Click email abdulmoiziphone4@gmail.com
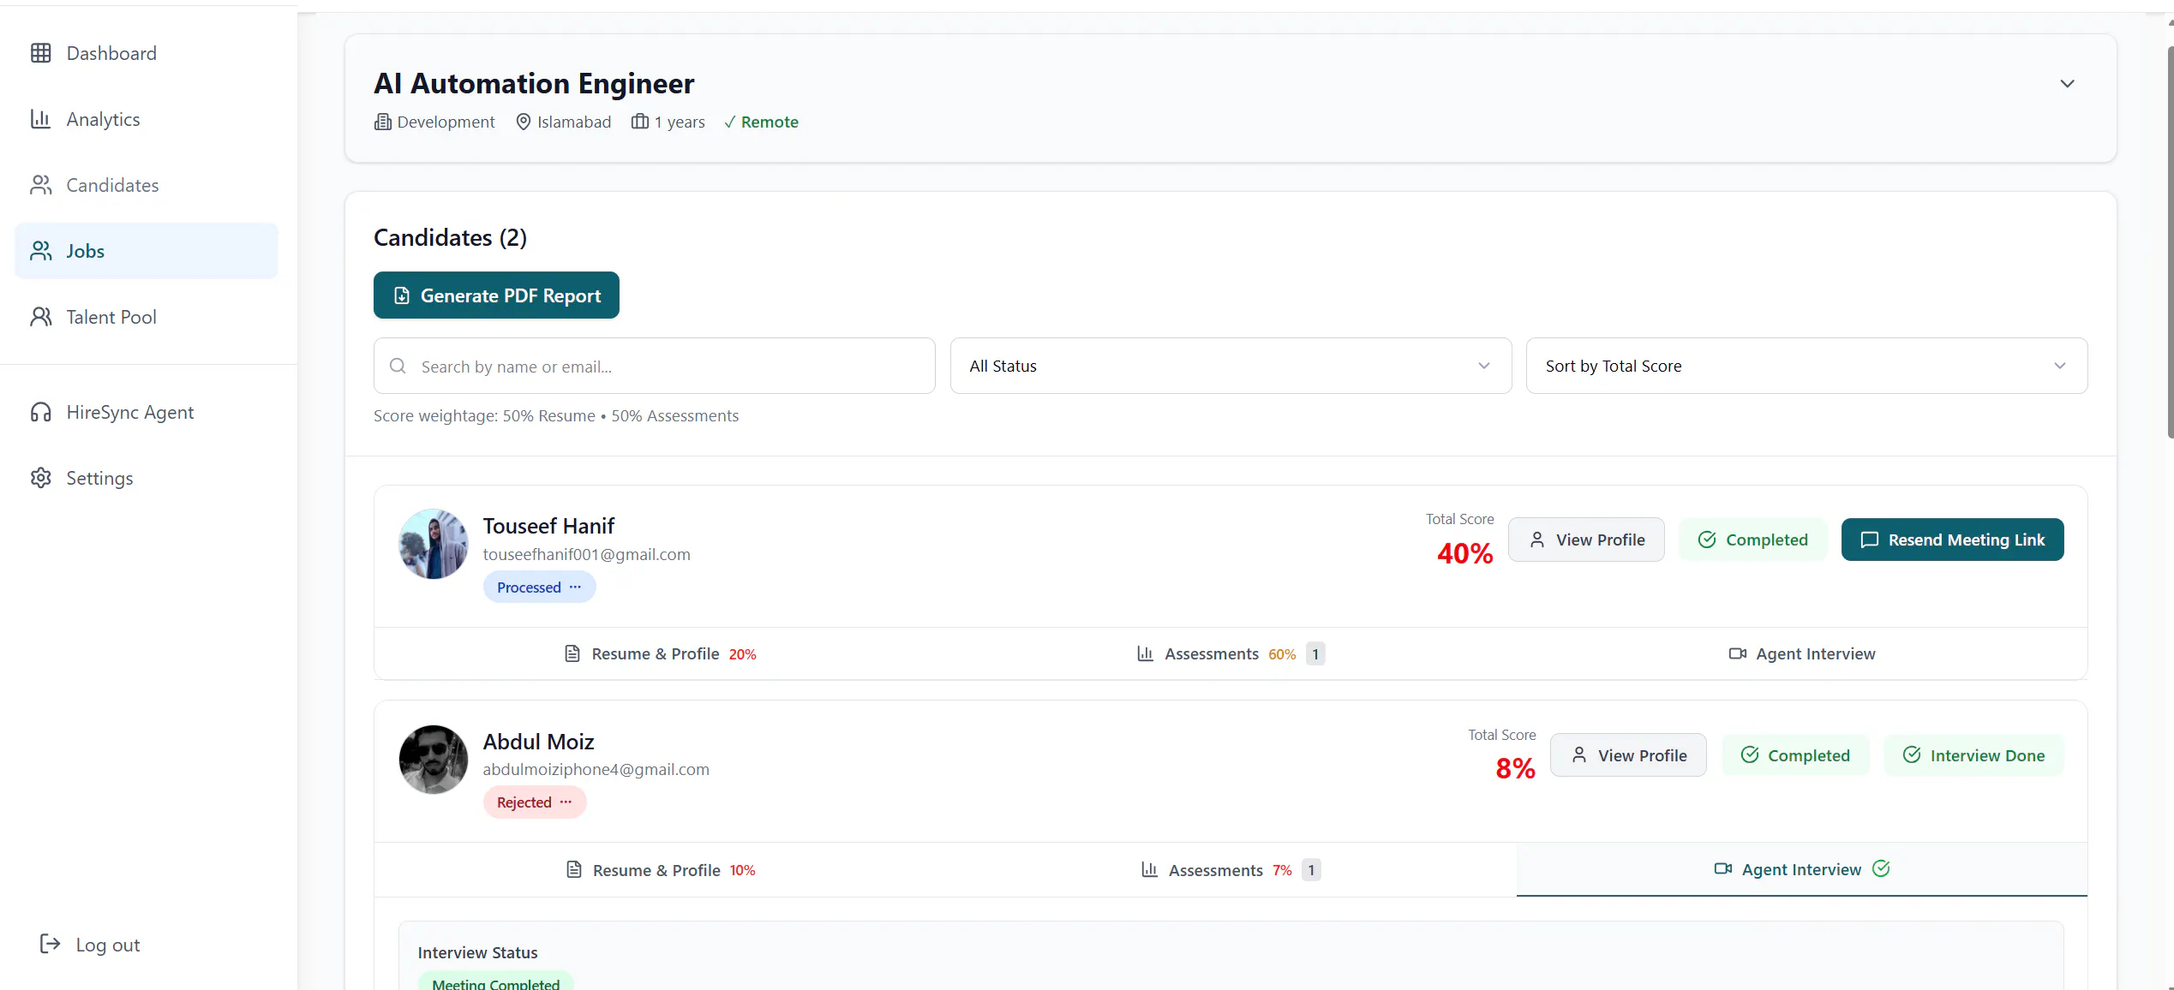The width and height of the screenshot is (2174, 990). point(596,769)
